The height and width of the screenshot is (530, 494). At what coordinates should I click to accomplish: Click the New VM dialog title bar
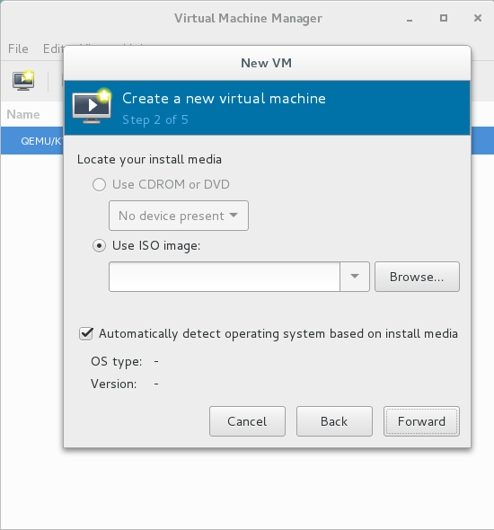[267, 63]
